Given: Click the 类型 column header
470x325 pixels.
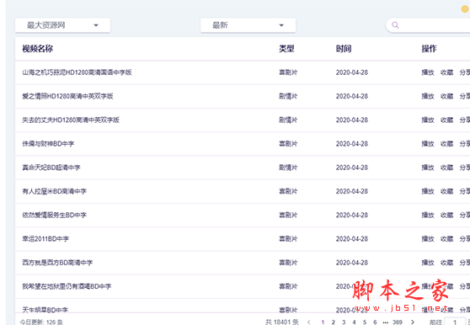Looking at the screenshot, I should [287, 49].
